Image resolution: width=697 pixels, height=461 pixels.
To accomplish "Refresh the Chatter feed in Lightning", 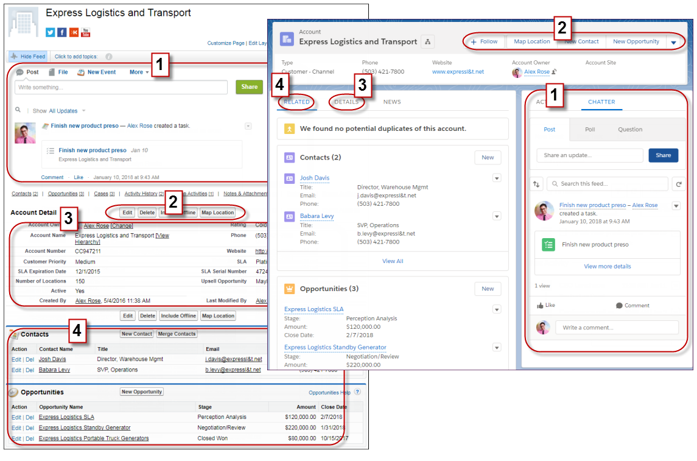I will pos(679,183).
